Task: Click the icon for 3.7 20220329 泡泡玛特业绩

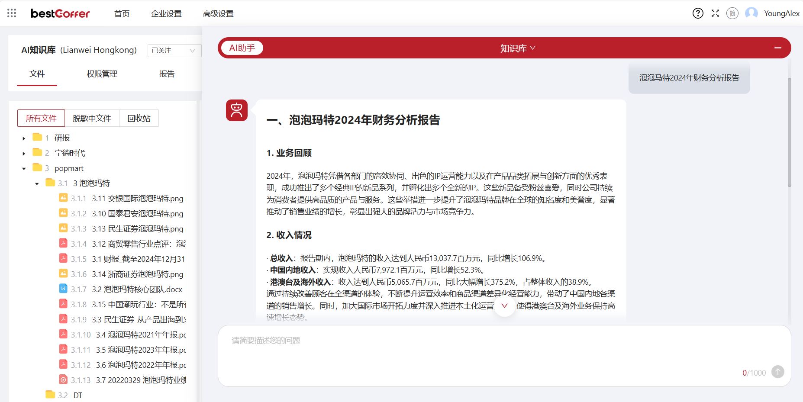Action: (x=63, y=379)
